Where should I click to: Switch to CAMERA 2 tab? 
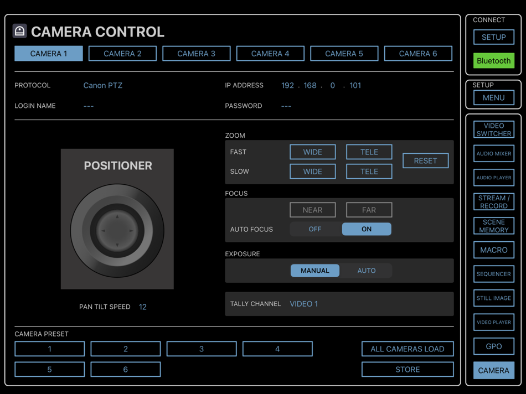click(x=122, y=54)
